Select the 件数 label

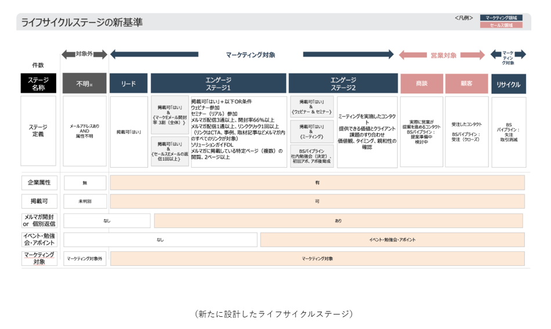38,65
